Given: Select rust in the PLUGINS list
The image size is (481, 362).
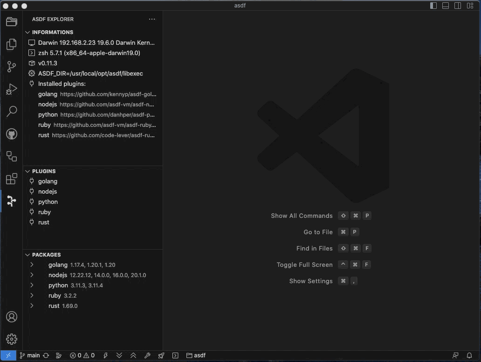Looking at the screenshot, I should point(93,223).
